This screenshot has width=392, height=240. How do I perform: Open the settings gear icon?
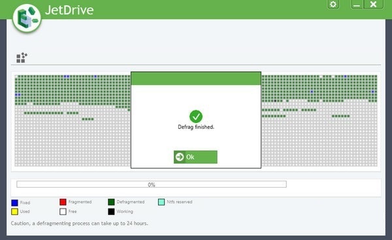(333, 5)
